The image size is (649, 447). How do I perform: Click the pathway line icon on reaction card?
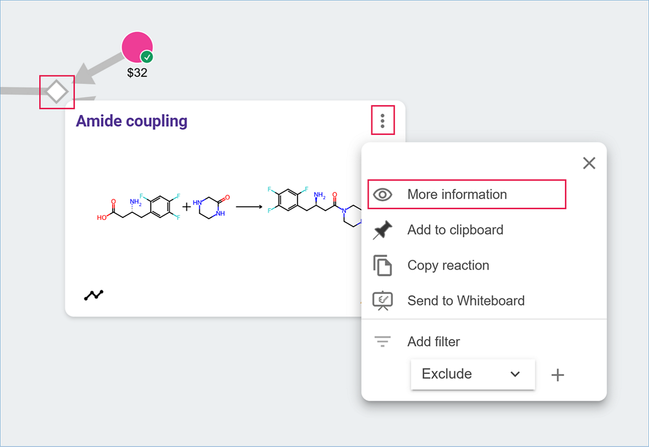pyautogui.click(x=94, y=295)
